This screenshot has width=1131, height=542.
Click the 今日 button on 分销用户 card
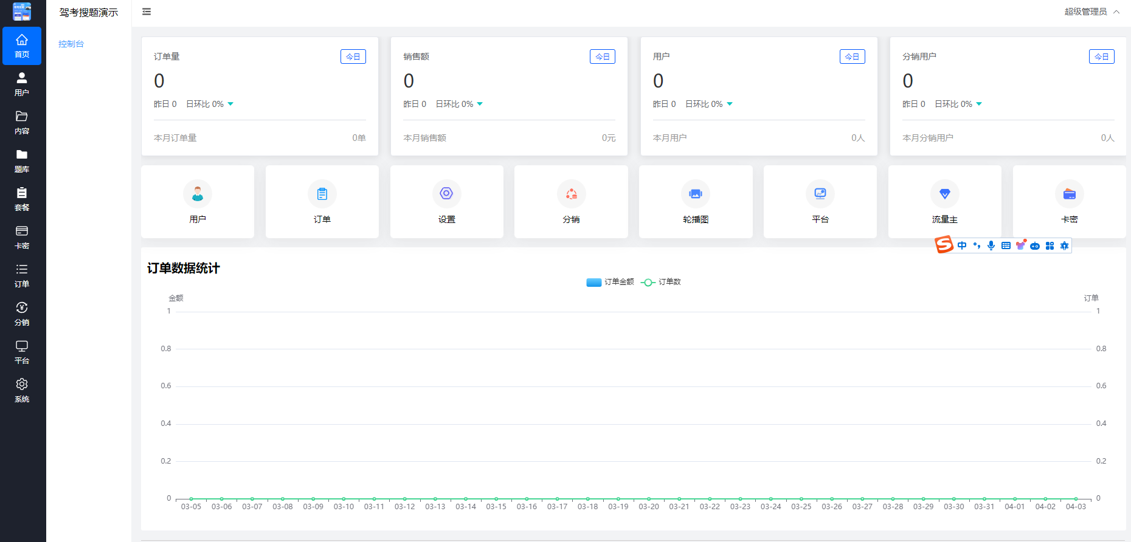[1101, 57]
